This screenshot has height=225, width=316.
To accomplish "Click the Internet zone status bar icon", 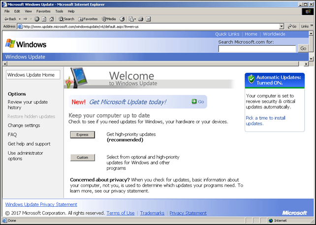I will click(271, 221).
